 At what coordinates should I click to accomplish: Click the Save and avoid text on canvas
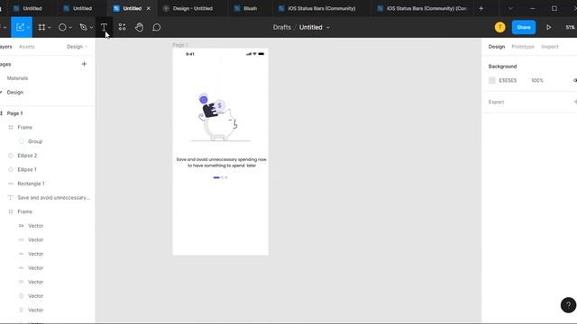coord(221,162)
